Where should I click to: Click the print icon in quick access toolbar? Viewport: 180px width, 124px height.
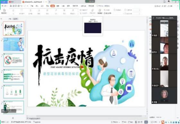[x=16, y=6]
